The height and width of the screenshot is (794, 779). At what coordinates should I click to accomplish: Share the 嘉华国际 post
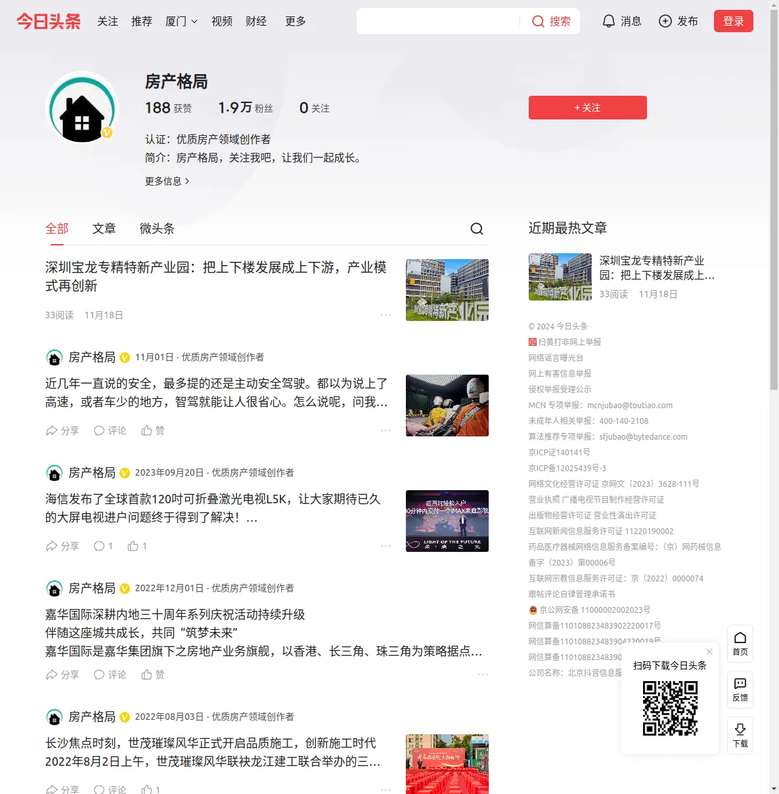62,675
